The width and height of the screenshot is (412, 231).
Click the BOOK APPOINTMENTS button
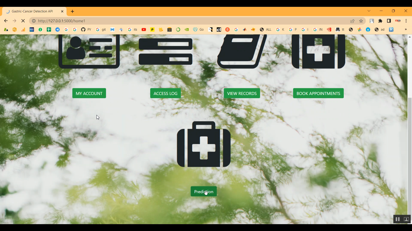[x=318, y=93]
